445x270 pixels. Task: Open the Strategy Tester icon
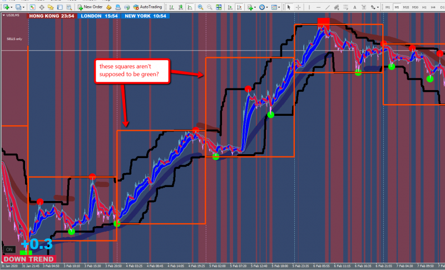69,7
